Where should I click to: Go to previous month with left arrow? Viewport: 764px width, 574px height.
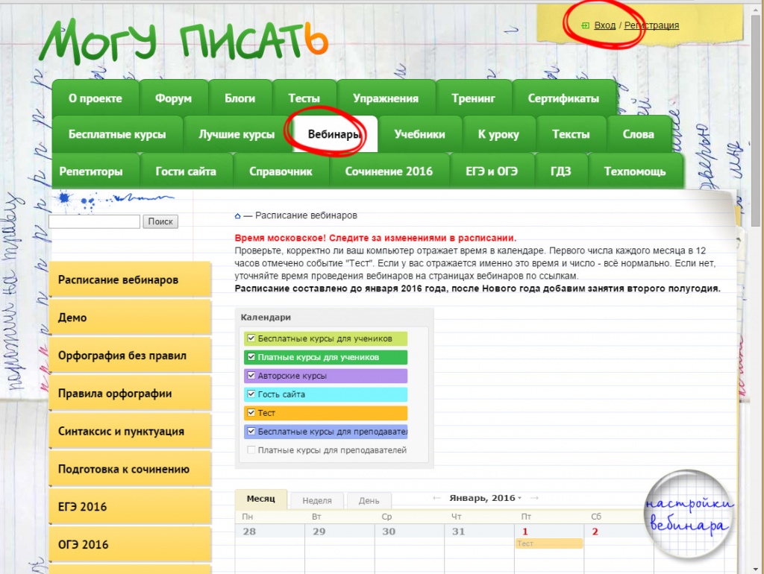(x=436, y=498)
